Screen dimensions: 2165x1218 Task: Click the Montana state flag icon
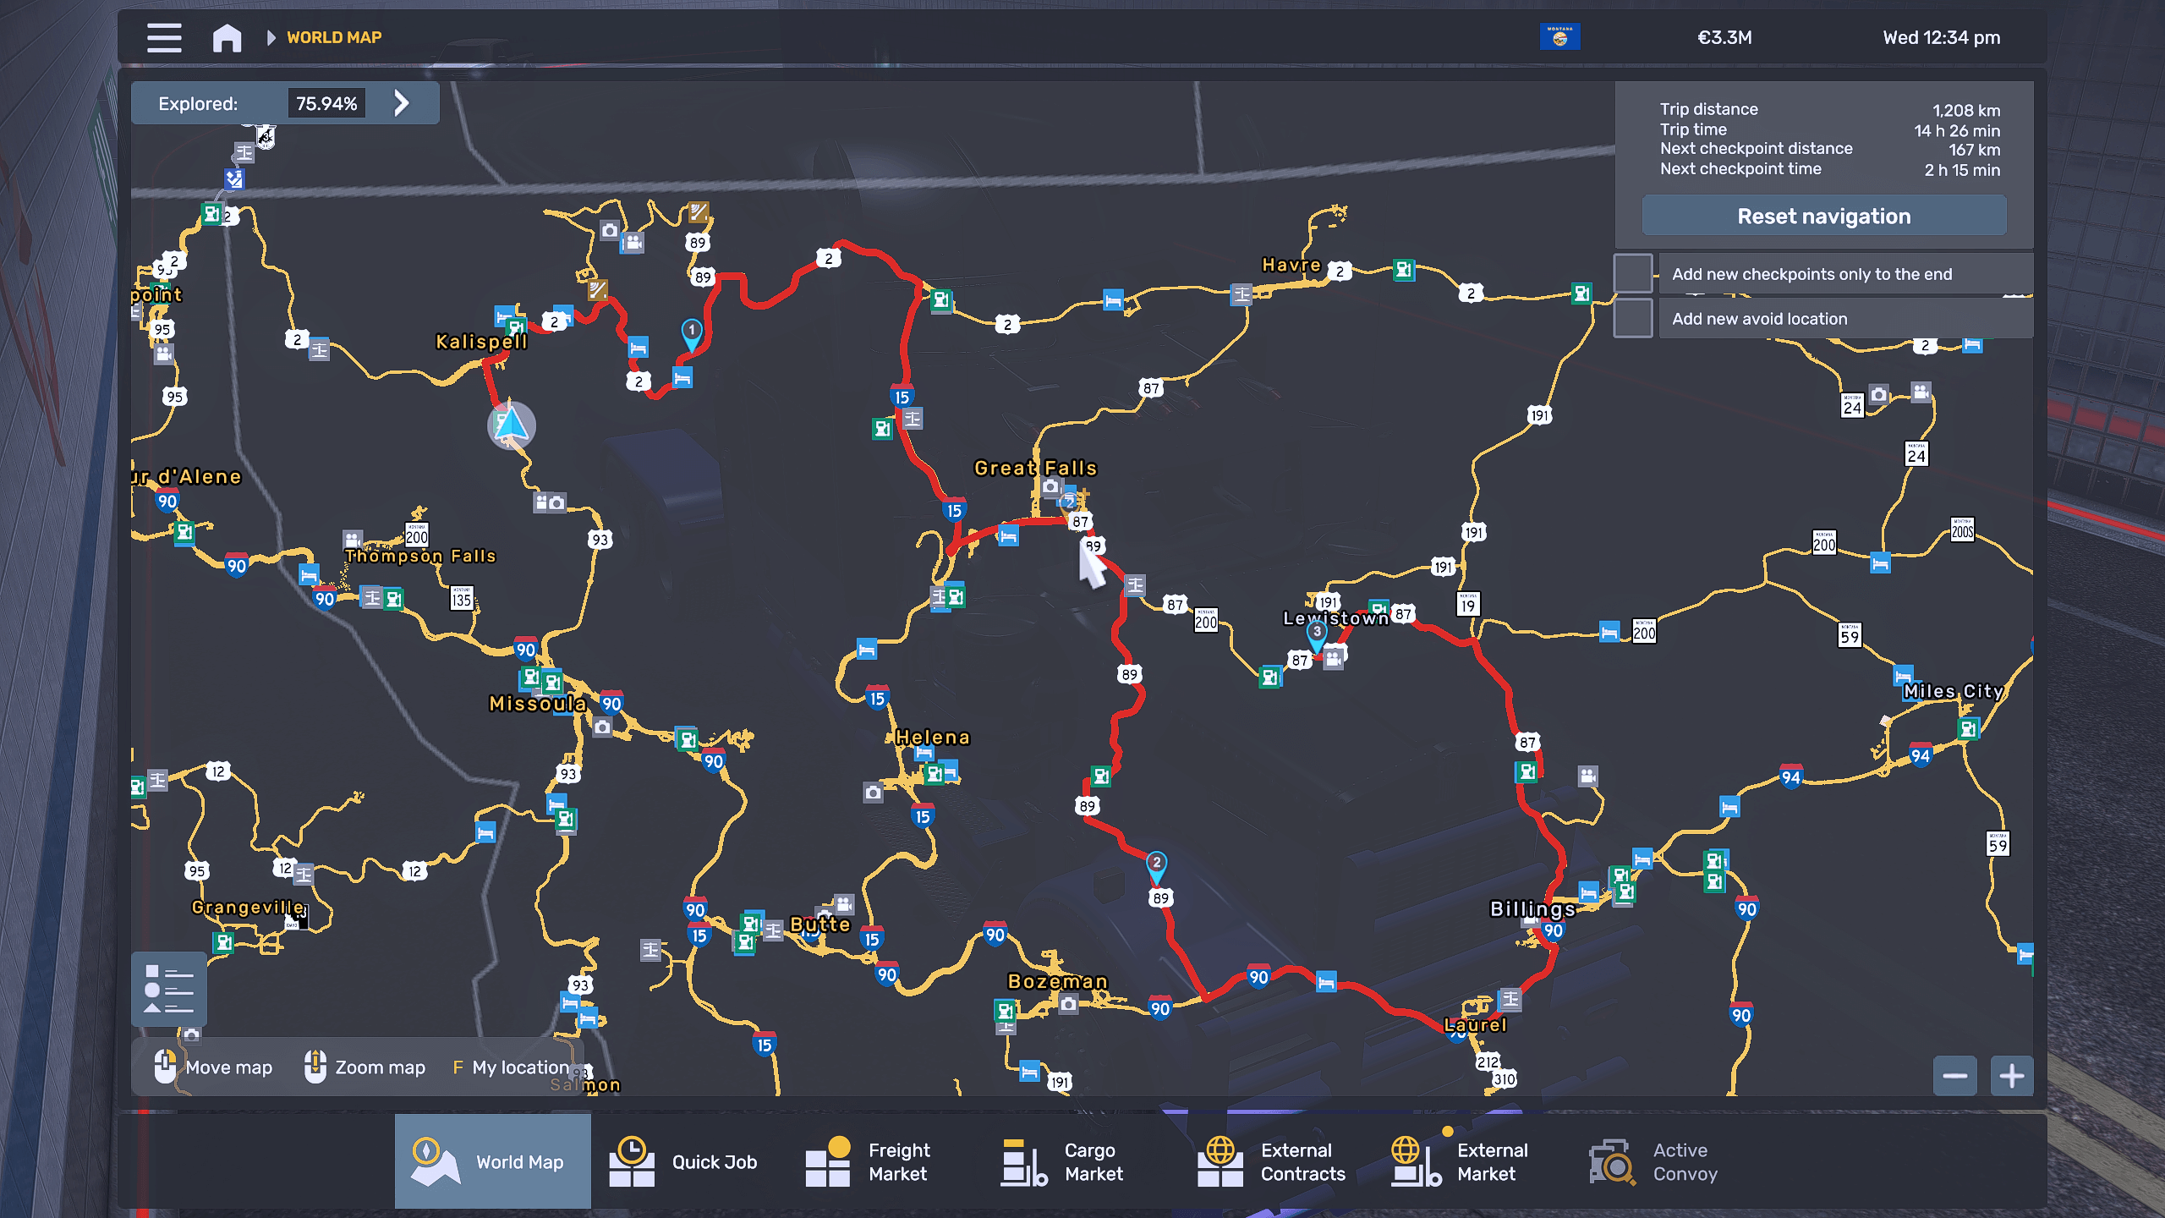click(1559, 37)
